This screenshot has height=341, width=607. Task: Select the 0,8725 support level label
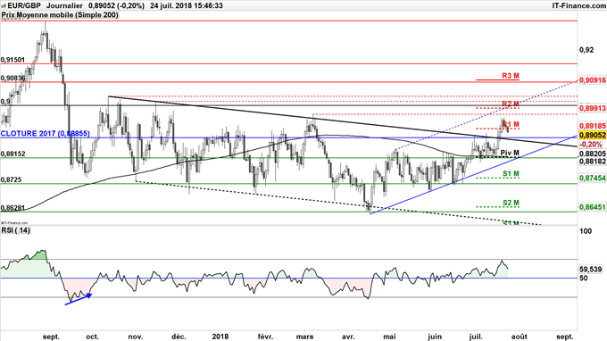(x=11, y=180)
